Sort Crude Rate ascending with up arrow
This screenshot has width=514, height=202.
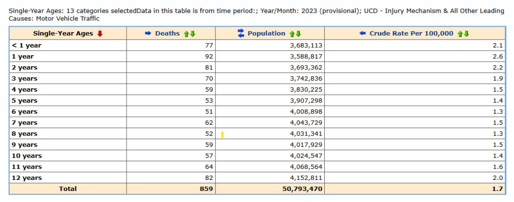point(460,34)
